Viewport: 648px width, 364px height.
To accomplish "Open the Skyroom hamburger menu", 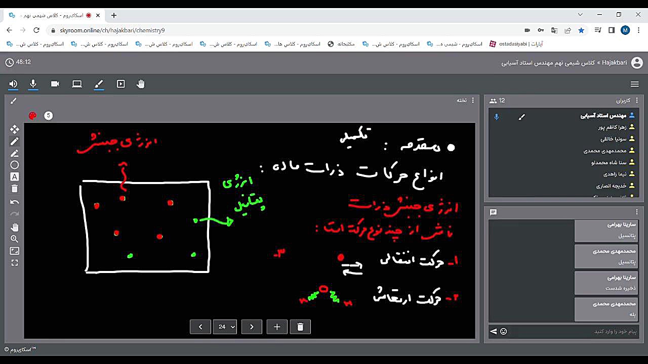I will pos(635,84).
